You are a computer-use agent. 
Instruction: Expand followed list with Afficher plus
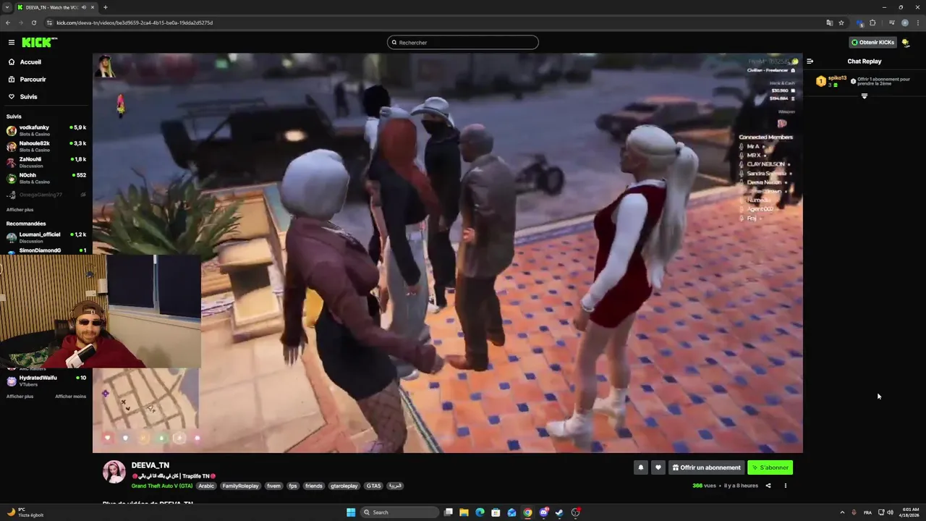click(20, 209)
